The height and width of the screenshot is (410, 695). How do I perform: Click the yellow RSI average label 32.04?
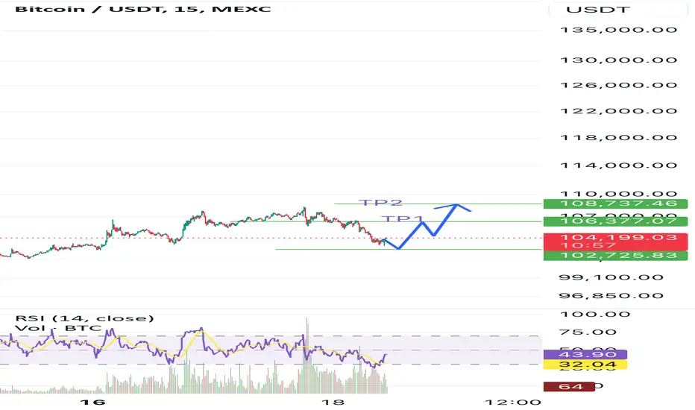[585, 365]
